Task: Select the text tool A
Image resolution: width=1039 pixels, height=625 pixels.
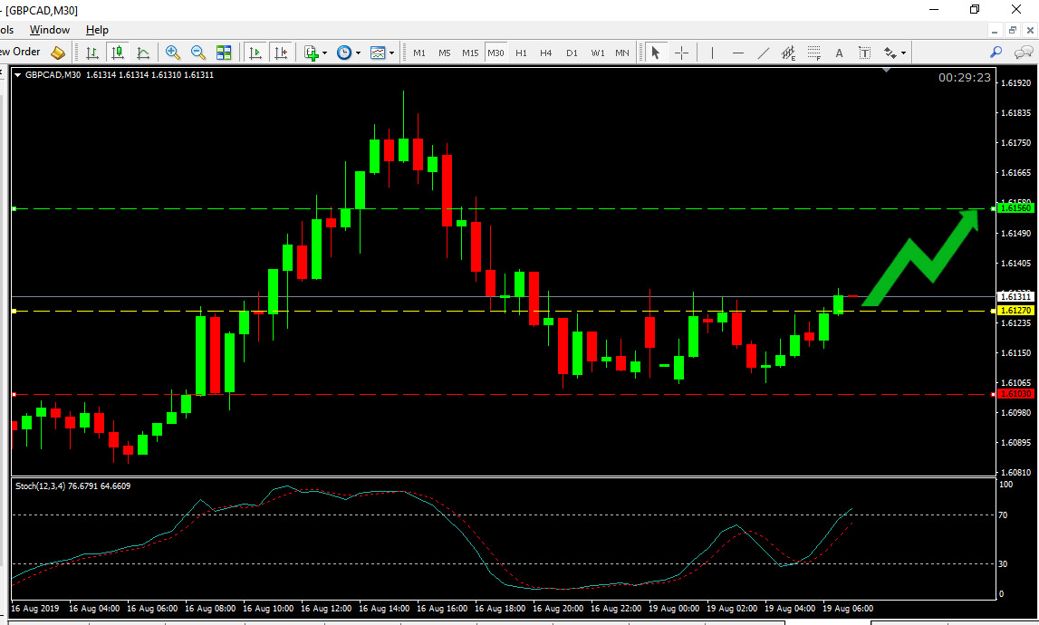Action: tap(839, 53)
